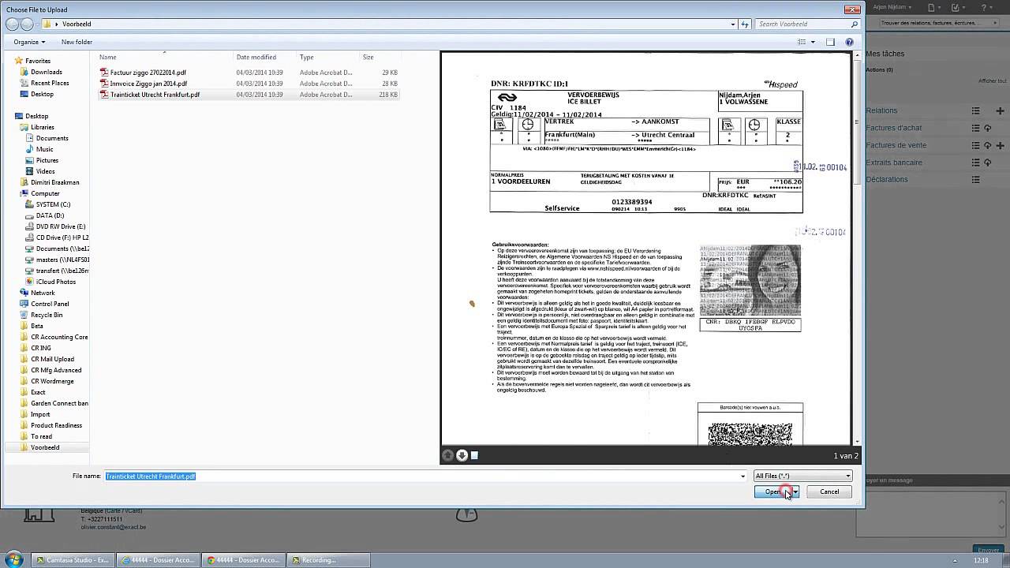This screenshot has width=1010, height=568.
Task: Open the Videos library
Action: [46, 171]
